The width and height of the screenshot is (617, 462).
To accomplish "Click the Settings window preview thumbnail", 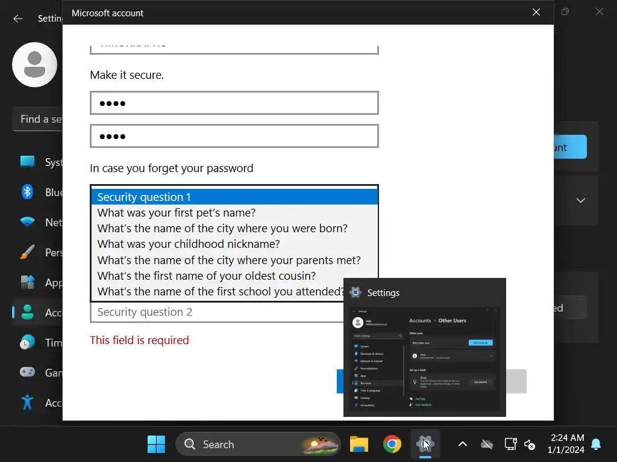I will click(x=425, y=359).
